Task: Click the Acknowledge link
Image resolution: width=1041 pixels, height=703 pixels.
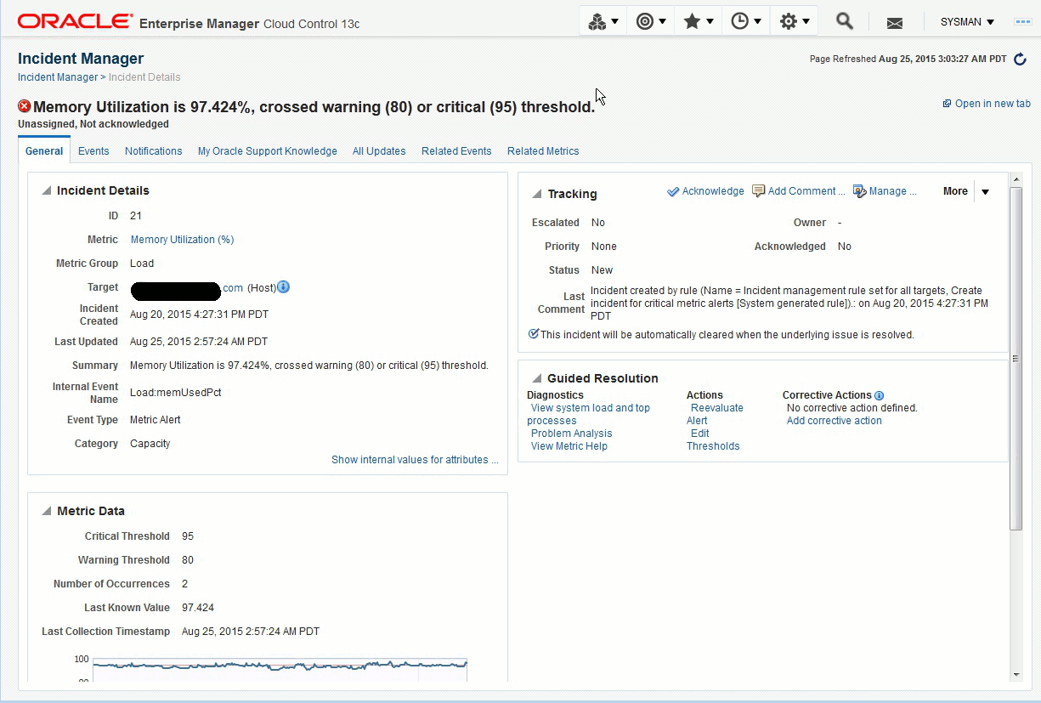Action: 705,191
